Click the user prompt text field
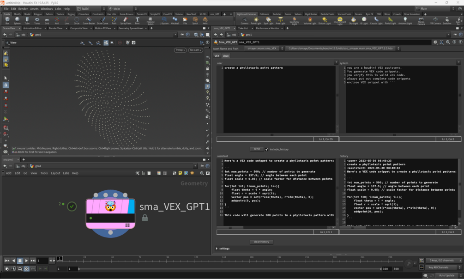This screenshot has height=279, width=464. coord(279,99)
